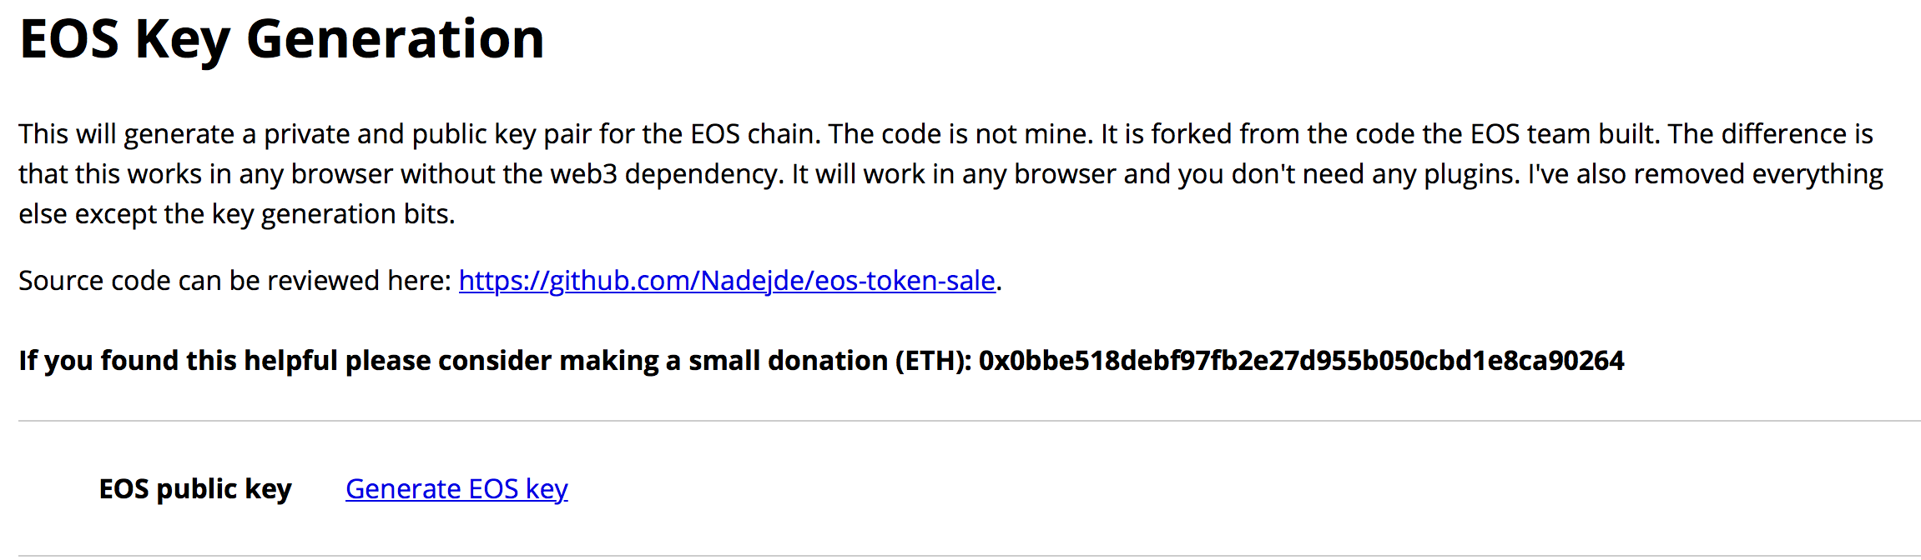
Task: Click '(ETH)' in the donation line
Action: [933, 361]
